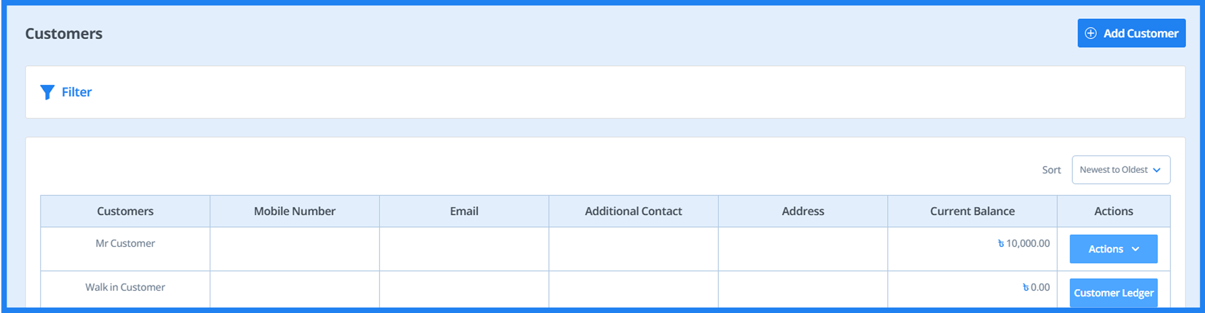Click the Address column header
Screen dimensions: 1205x313
(803, 211)
